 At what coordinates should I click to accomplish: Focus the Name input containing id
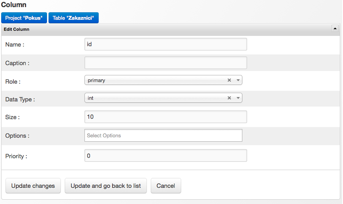[x=166, y=44]
